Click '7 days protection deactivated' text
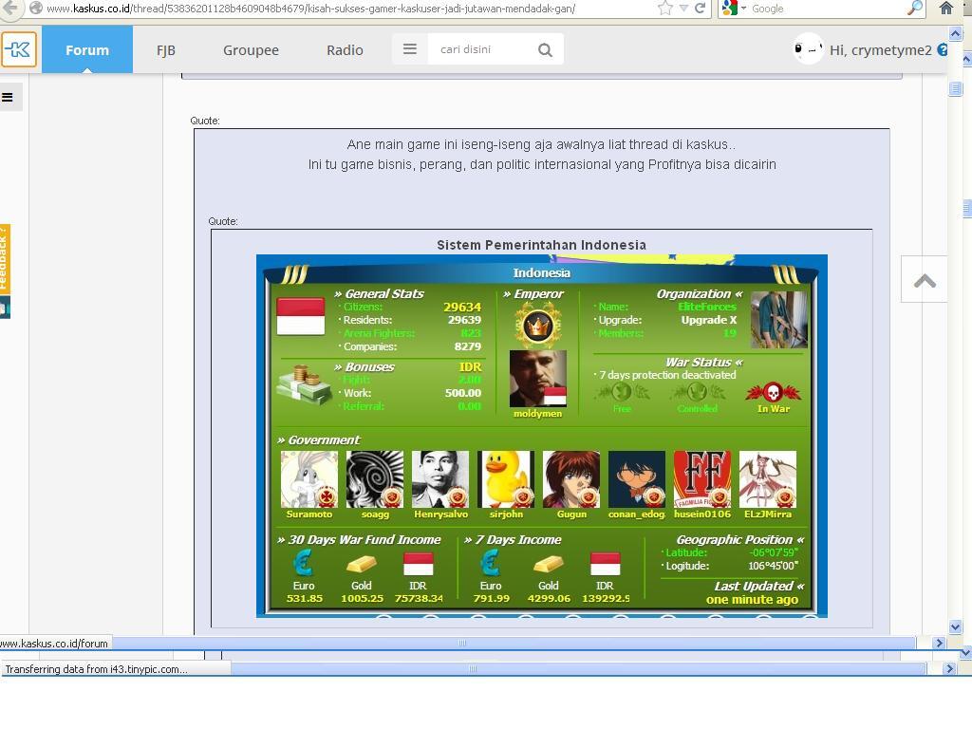The width and height of the screenshot is (972, 729). tap(667, 375)
